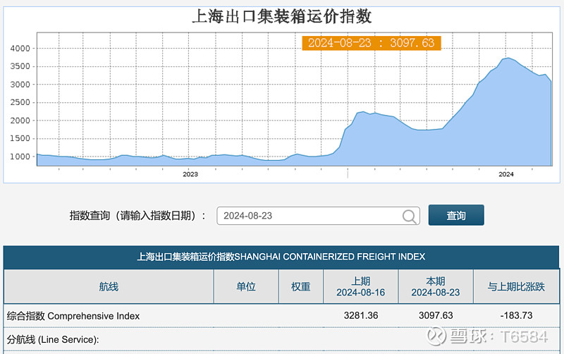
Task: Select the 综合指数 Comprehensive Index row label
Action: coord(73,316)
